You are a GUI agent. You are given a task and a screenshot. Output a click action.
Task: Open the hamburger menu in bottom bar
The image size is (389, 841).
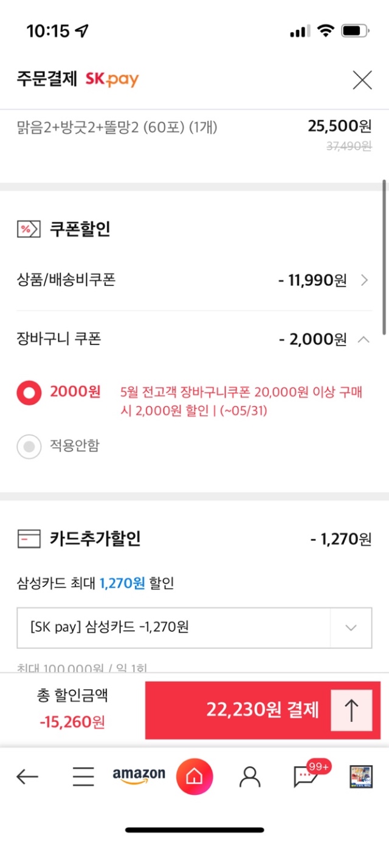(x=83, y=776)
